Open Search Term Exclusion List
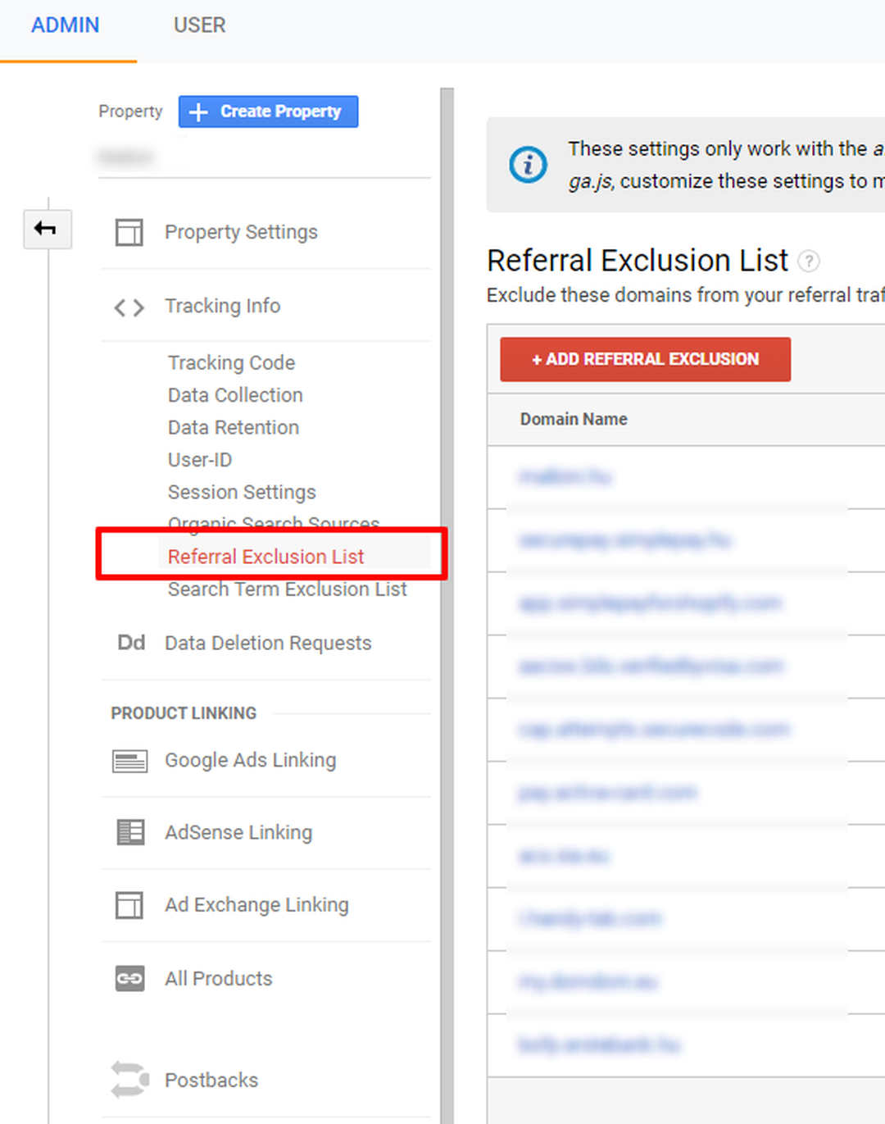The image size is (885, 1124). click(x=287, y=589)
